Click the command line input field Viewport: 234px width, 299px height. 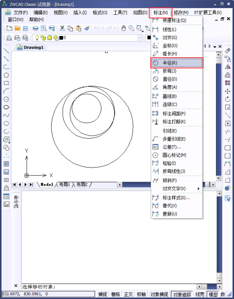pyautogui.click(x=109, y=287)
